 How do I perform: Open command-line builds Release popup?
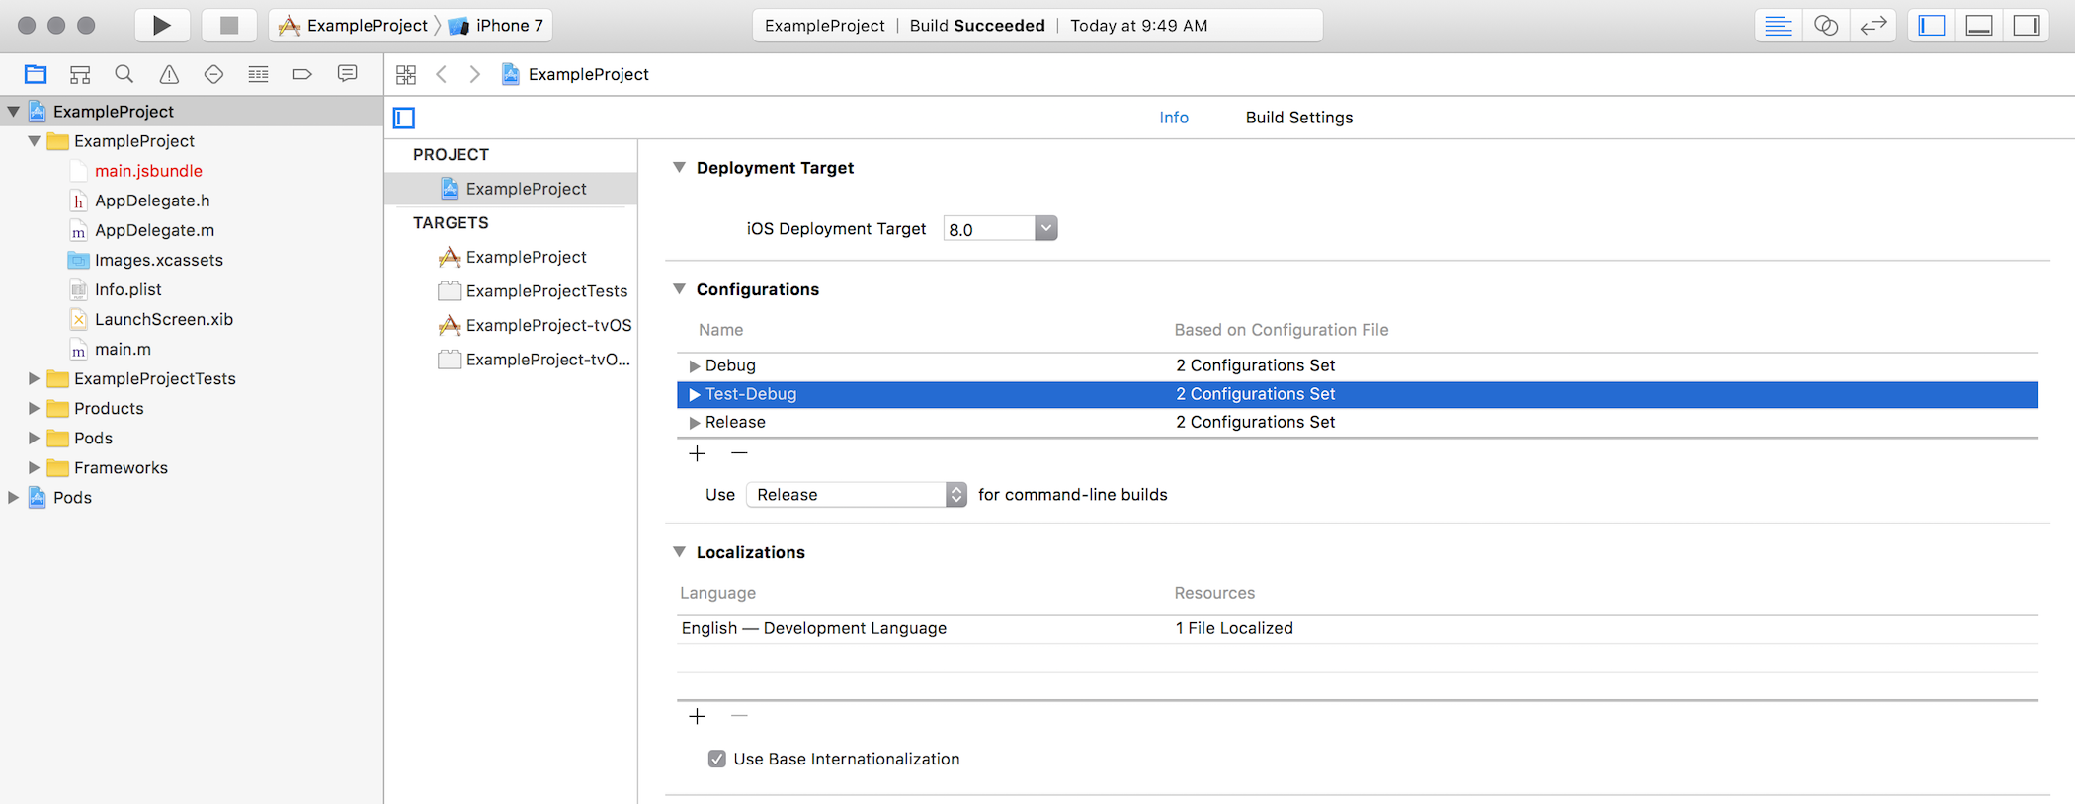tap(856, 495)
